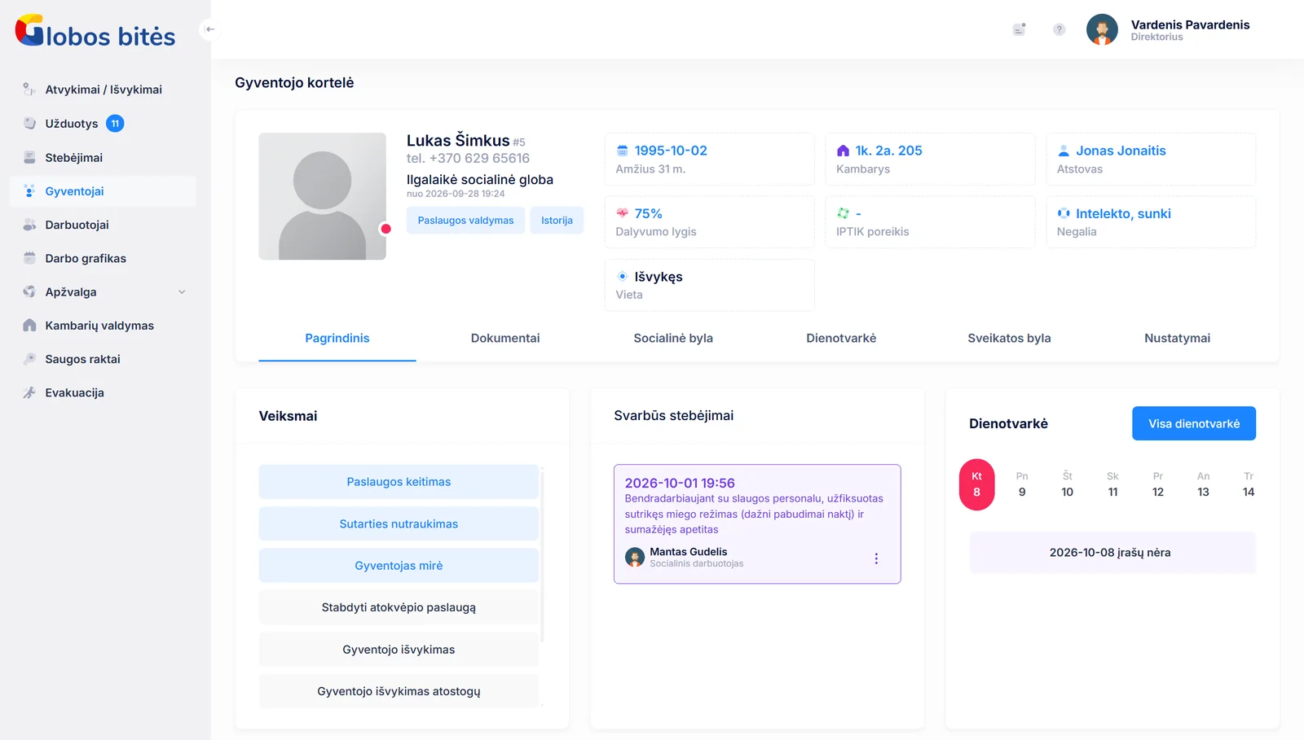Select day Pn 9 in the calendar strip
Image resolution: width=1304 pixels, height=740 pixels.
pos(1022,484)
